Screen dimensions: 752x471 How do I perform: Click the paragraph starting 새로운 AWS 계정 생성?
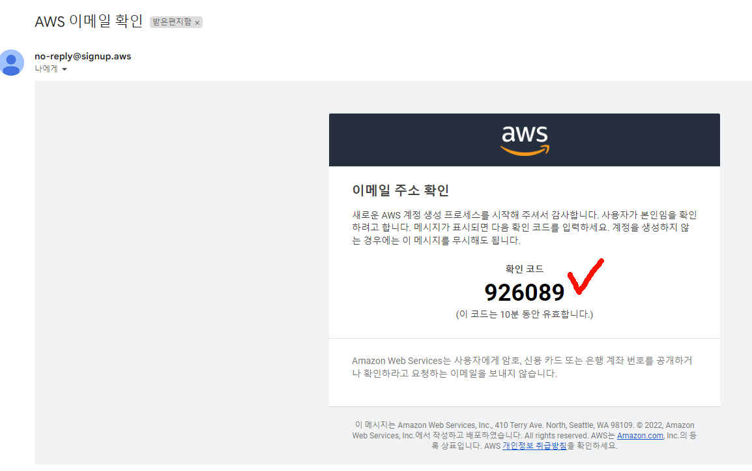point(524,228)
